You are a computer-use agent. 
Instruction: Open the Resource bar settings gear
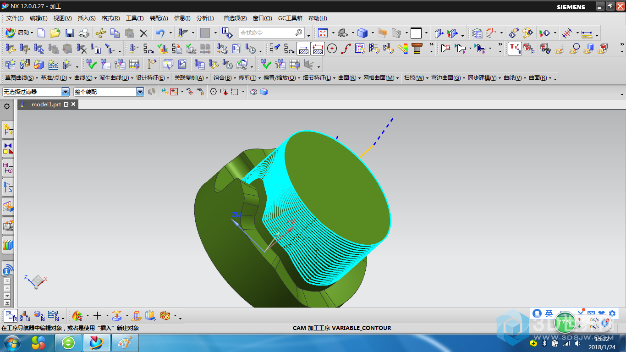(x=7, y=106)
